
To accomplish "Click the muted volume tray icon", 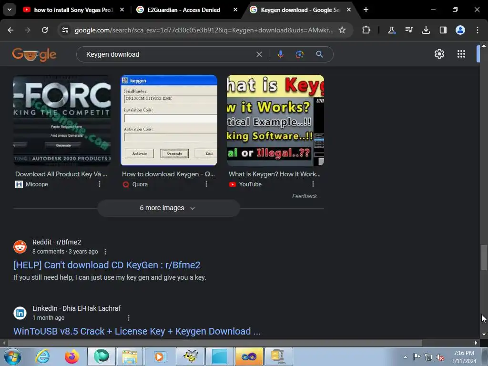I will 440,357.
